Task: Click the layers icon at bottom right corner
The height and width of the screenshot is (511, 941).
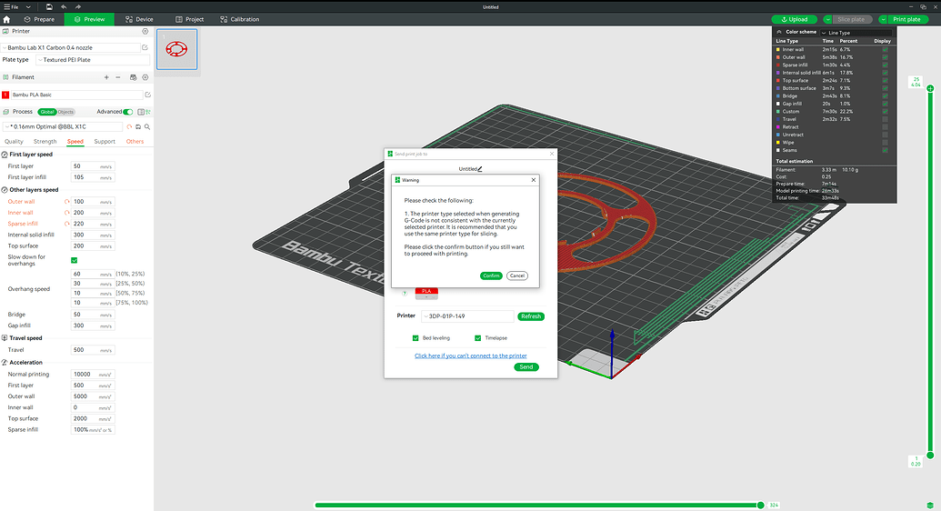Action: [x=930, y=506]
